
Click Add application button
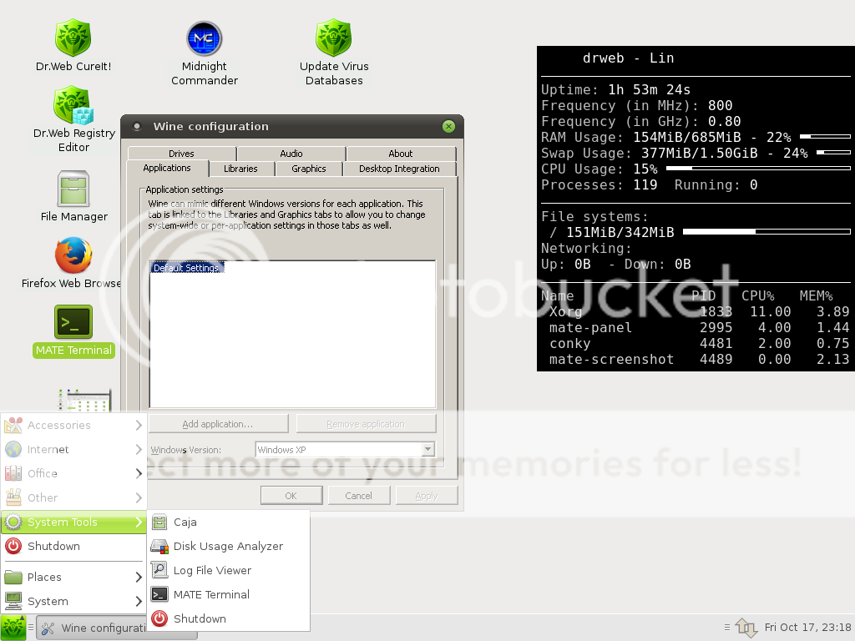coord(218,423)
